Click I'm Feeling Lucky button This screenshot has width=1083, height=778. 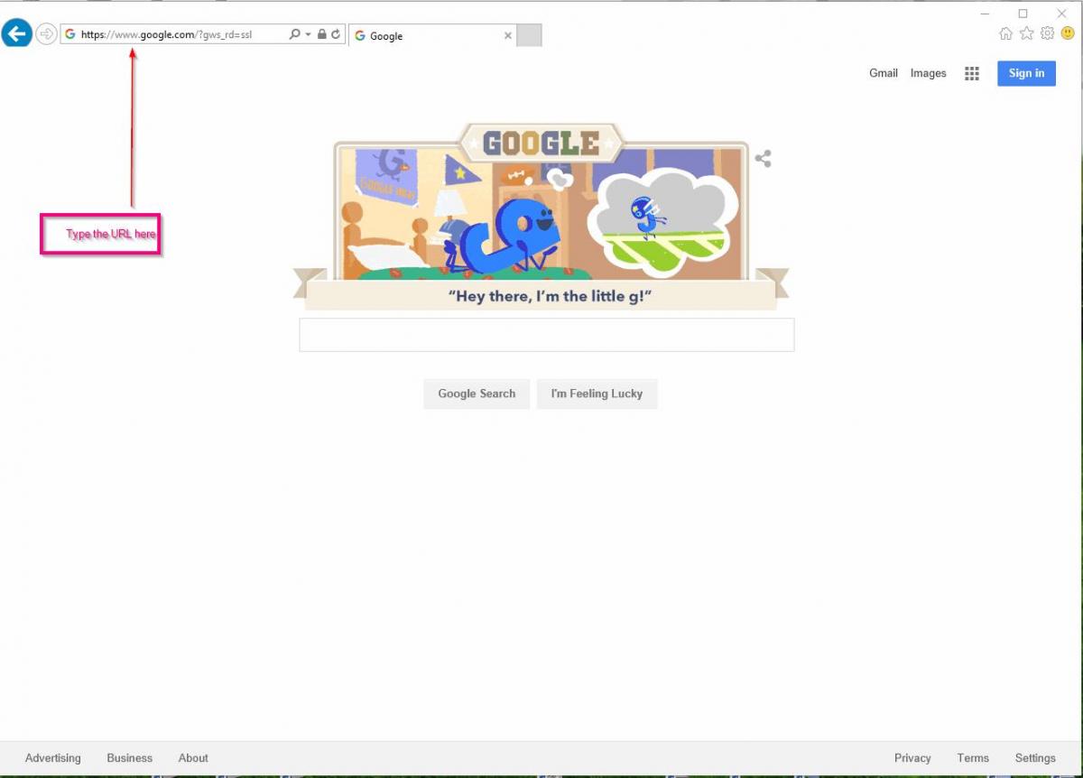[597, 394]
